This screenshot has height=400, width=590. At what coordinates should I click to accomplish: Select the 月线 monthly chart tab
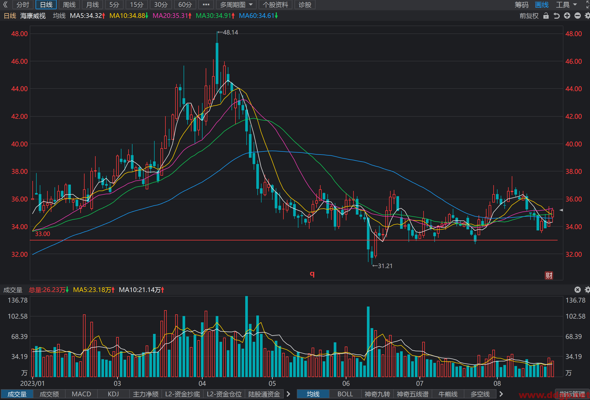pos(92,4)
